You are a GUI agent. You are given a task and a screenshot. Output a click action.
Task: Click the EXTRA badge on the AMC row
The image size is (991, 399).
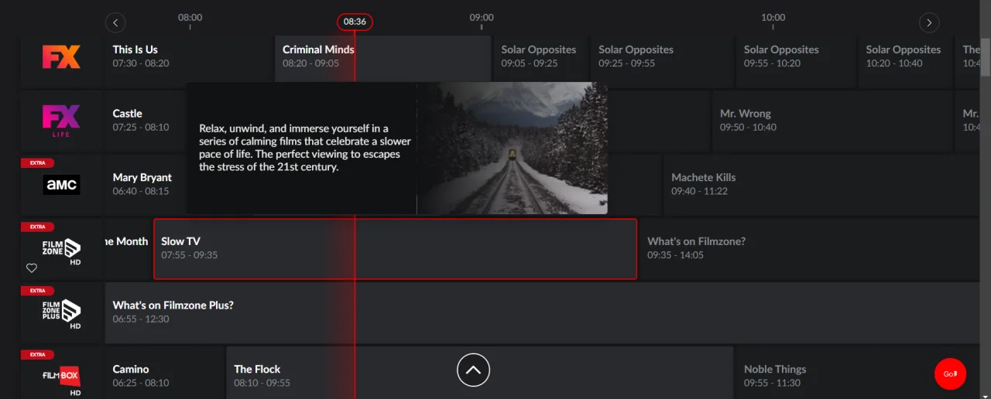tap(37, 163)
